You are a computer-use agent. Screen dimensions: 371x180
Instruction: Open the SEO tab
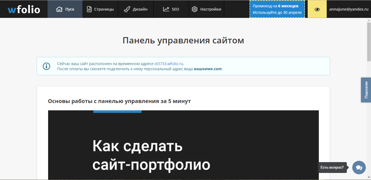pos(171,9)
